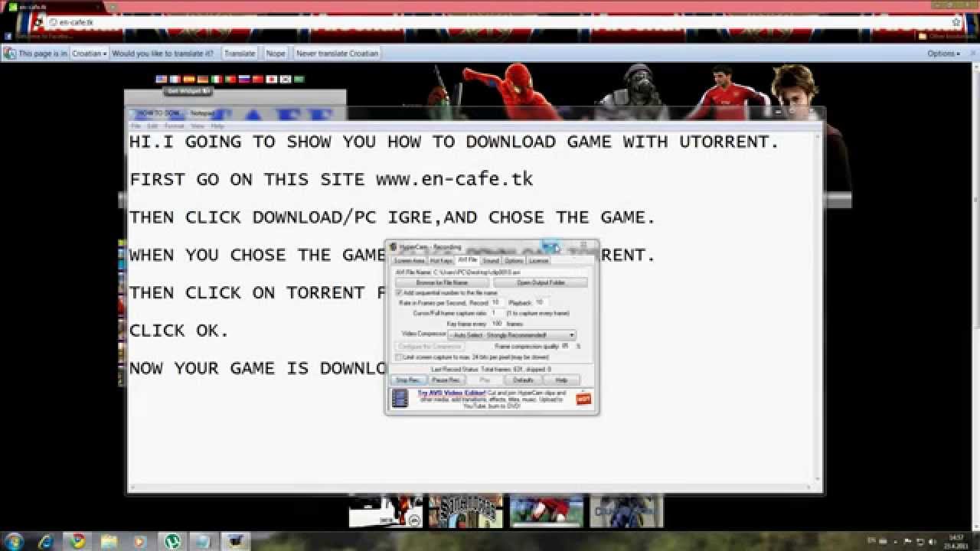Click Browse for File Name button
This screenshot has width=980, height=551.
(x=442, y=282)
